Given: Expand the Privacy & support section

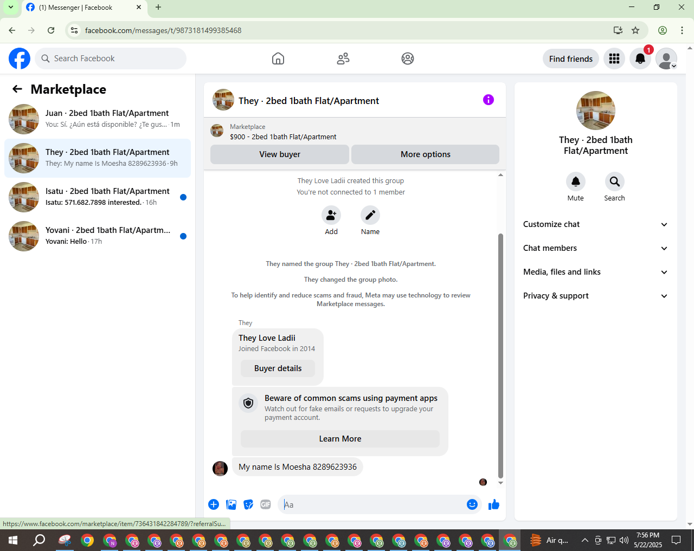Looking at the screenshot, I should tap(596, 296).
